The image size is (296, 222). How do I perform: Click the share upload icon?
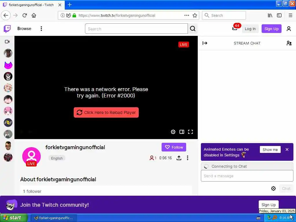click(x=179, y=158)
